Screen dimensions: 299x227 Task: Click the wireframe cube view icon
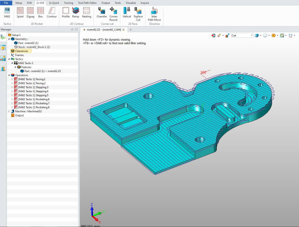[265, 36]
